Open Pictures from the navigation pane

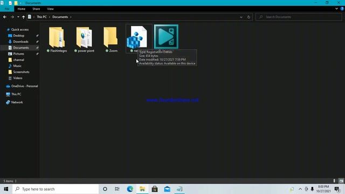18,54
